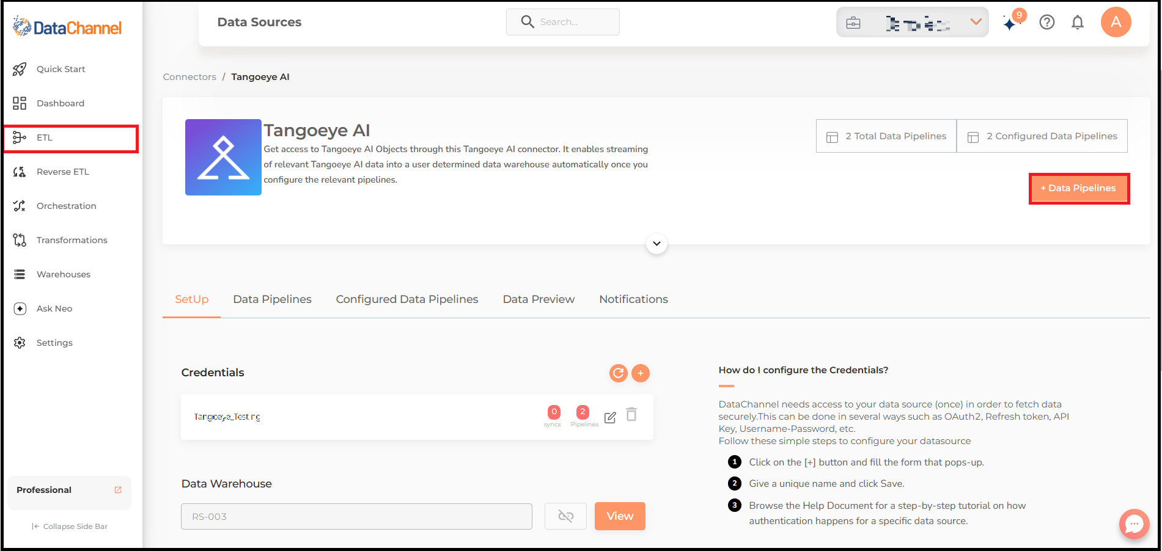The image size is (1162, 551).
Task: Switch to the Data Pipelines tab
Action: [272, 299]
